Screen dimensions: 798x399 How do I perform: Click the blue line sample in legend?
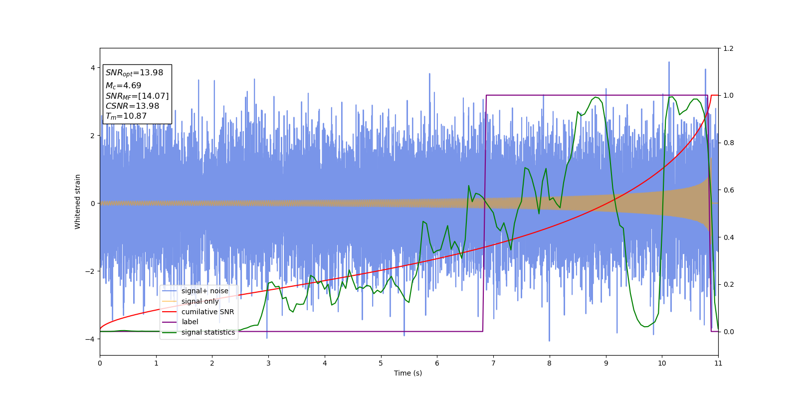click(170, 291)
